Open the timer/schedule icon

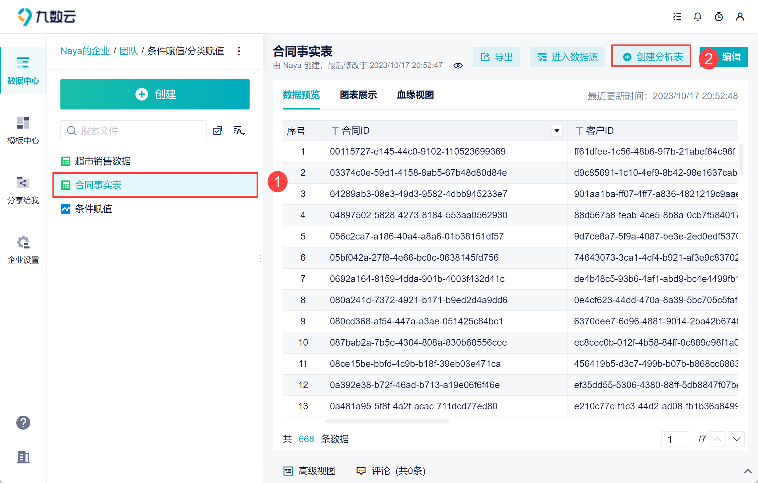coord(719,17)
